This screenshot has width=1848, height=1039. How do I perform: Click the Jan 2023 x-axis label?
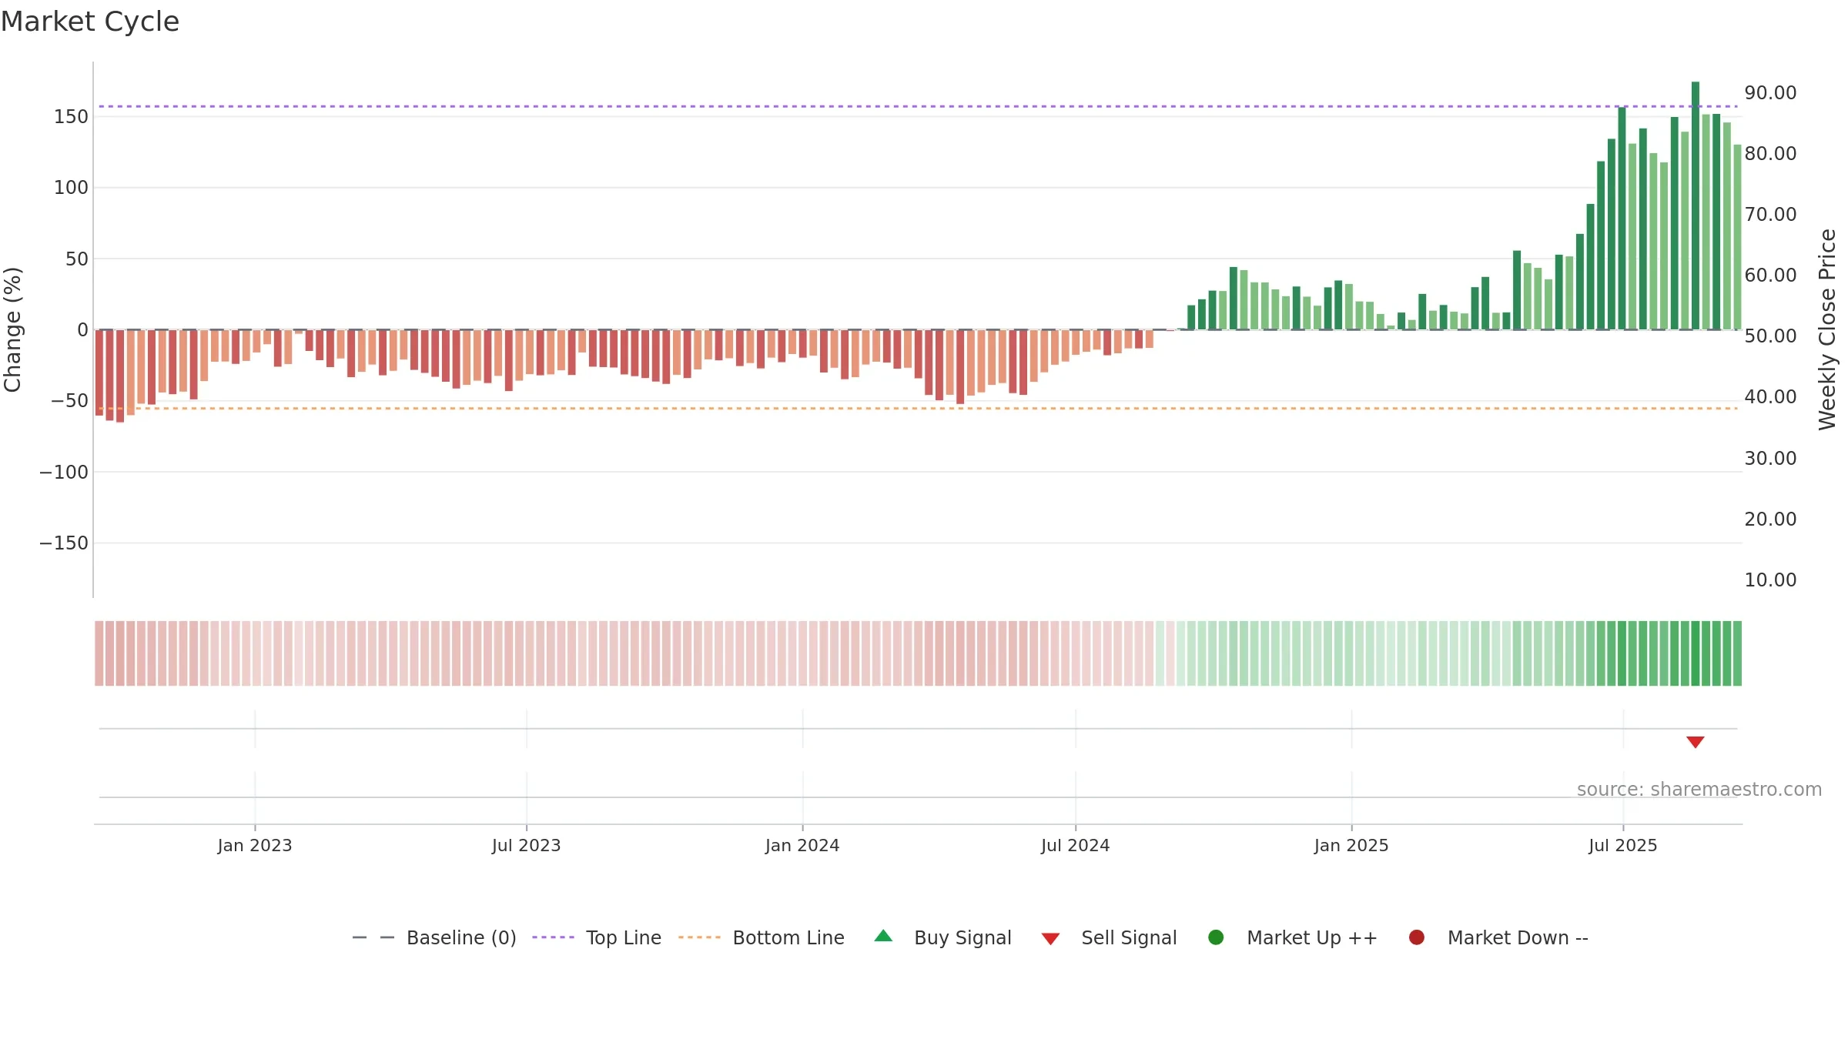click(x=255, y=846)
